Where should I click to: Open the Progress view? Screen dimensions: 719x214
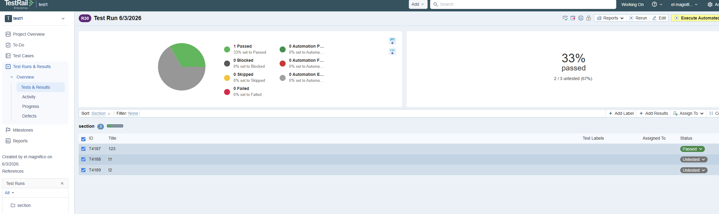click(x=31, y=106)
